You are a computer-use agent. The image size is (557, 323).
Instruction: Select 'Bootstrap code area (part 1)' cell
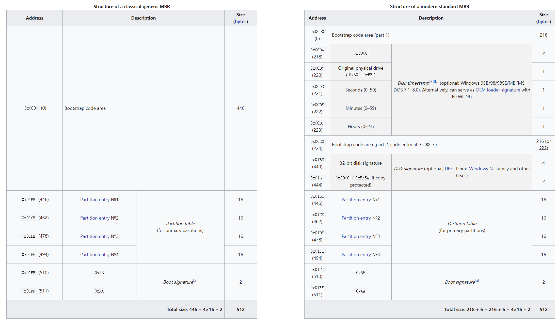click(431, 35)
